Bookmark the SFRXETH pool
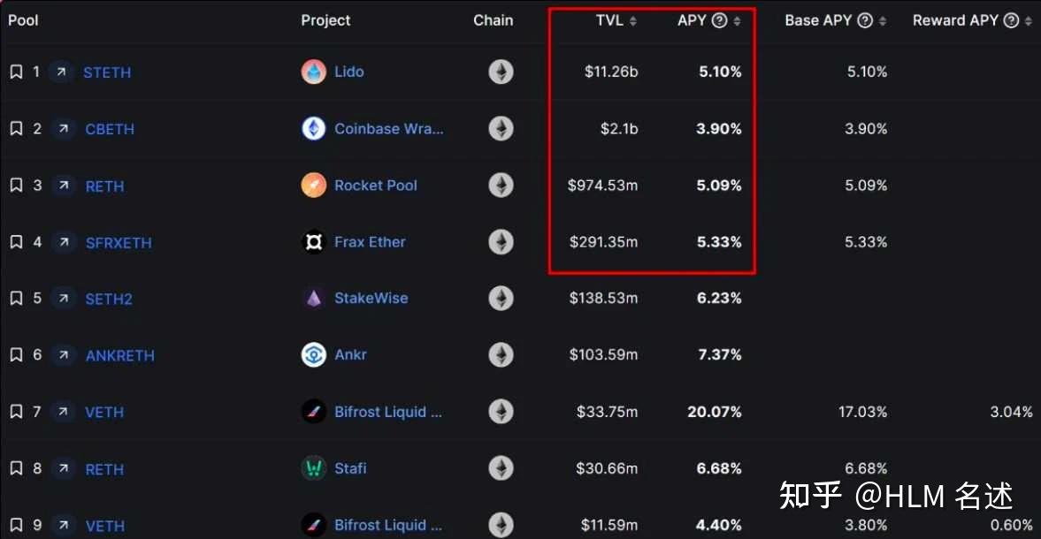1041x539 pixels. coord(15,242)
